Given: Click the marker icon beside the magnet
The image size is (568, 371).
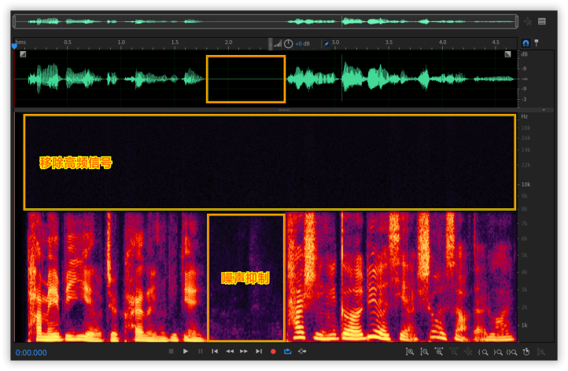Looking at the screenshot, I should pyautogui.click(x=537, y=43).
